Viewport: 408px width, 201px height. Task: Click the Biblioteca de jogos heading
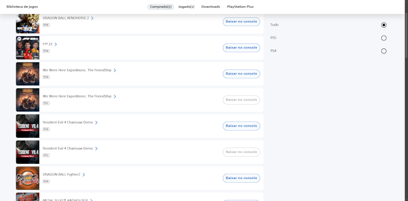pos(22,7)
